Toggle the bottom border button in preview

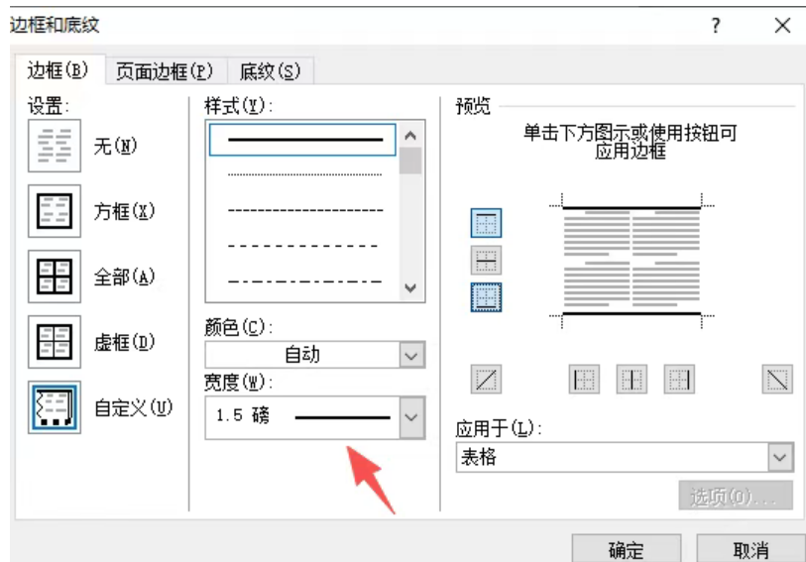pyautogui.click(x=486, y=297)
